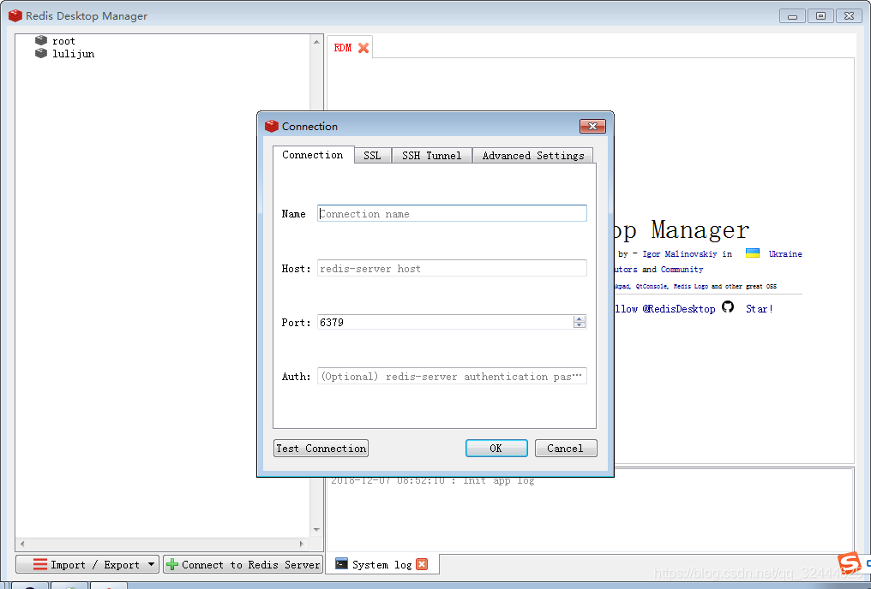Click the Connection dialog Redis logo icon
This screenshot has height=589, width=871.
[x=272, y=127]
